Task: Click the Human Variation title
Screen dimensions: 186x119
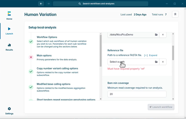Action: pos(41,15)
